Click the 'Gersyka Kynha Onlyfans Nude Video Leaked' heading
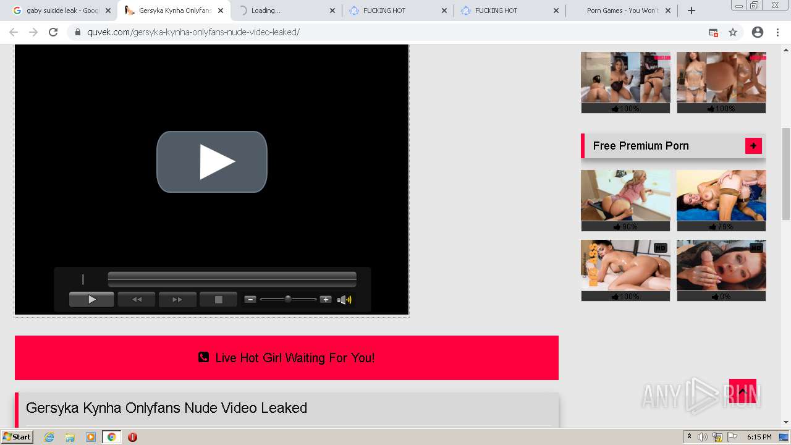This screenshot has width=791, height=445. (166, 408)
